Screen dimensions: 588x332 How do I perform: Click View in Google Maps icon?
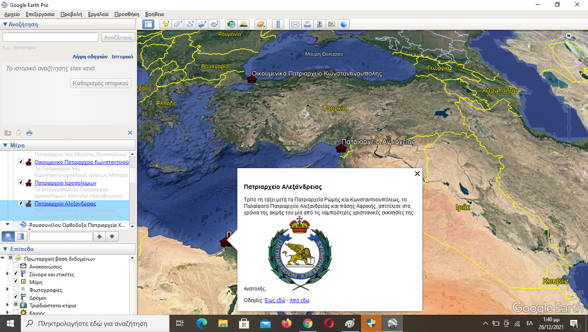[331, 24]
